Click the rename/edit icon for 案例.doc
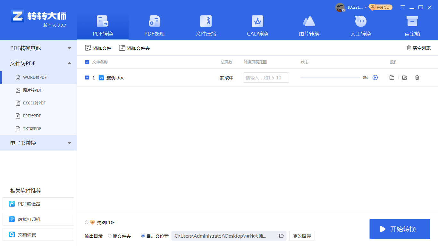The height and width of the screenshot is (246, 438). pyautogui.click(x=404, y=78)
